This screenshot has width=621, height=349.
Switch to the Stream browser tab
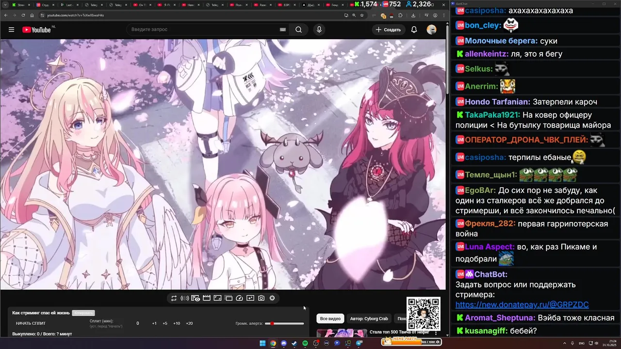pos(21,4)
